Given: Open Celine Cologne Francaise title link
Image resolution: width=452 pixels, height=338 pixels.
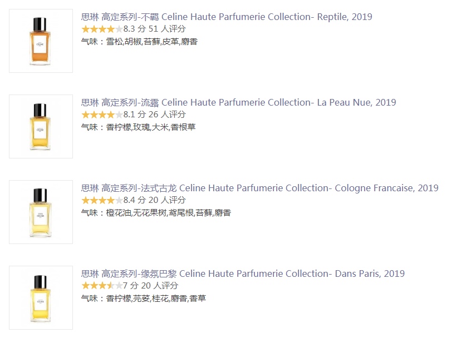Looking at the screenshot, I should tap(259, 188).
